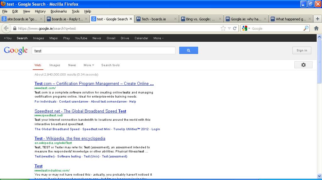Switch to 'site:boards.ie' tab
Screen dimensions: 322x180
pyautogui.click(x=22, y=19)
